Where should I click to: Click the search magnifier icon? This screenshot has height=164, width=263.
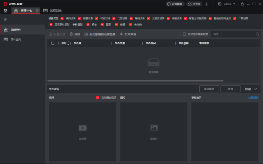257,34
